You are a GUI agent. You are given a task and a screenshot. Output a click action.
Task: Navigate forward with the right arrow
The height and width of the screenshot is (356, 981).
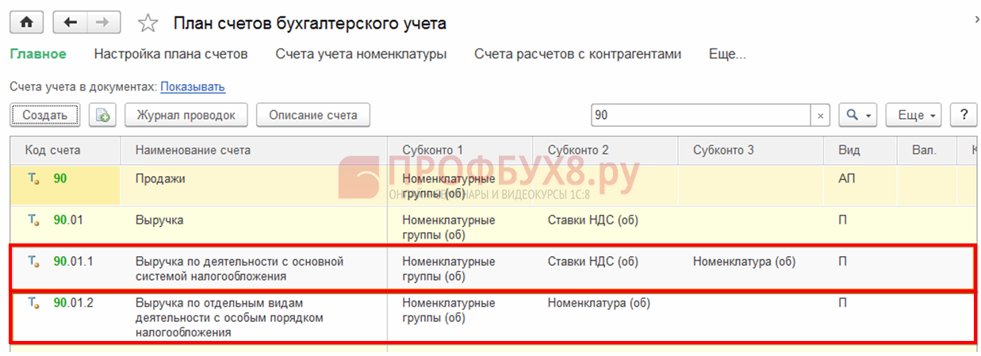pos(102,22)
